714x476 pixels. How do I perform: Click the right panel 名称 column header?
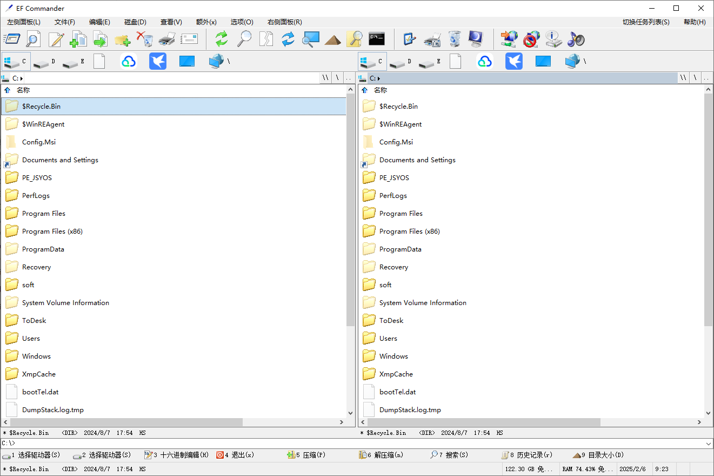coord(381,90)
